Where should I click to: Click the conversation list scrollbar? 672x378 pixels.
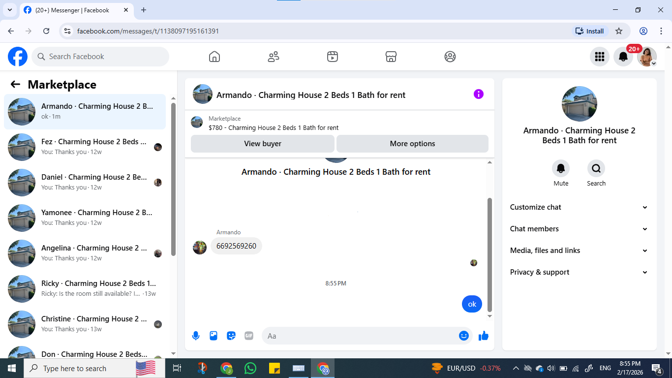tap(173, 179)
